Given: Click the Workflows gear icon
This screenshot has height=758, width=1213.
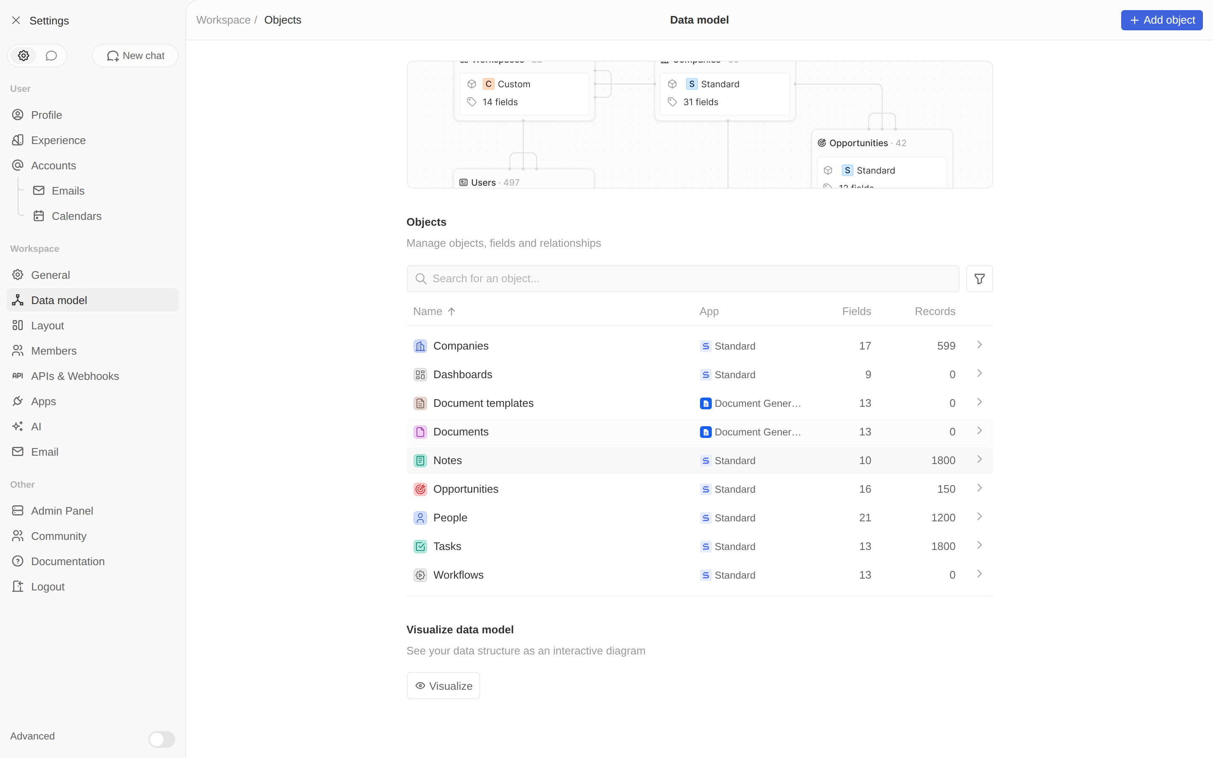Looking at the screenshot, I should [420, 575].
